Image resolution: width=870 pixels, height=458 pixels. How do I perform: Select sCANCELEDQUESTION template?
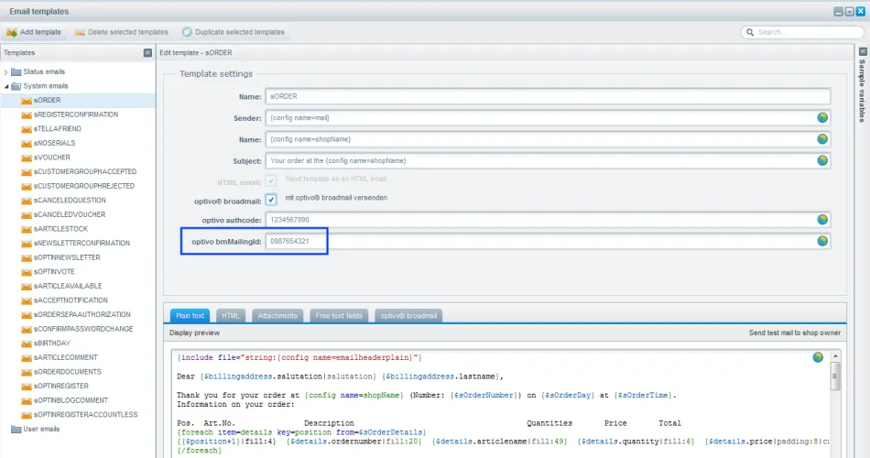point(70,201)
